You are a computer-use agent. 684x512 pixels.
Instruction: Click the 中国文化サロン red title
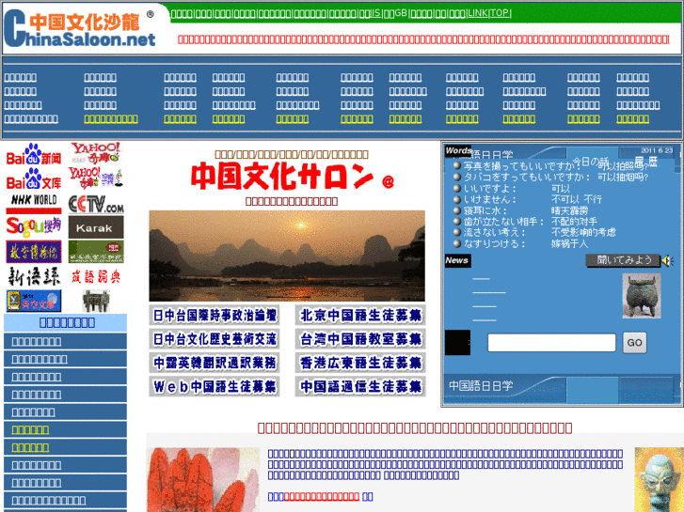[282, 177]
